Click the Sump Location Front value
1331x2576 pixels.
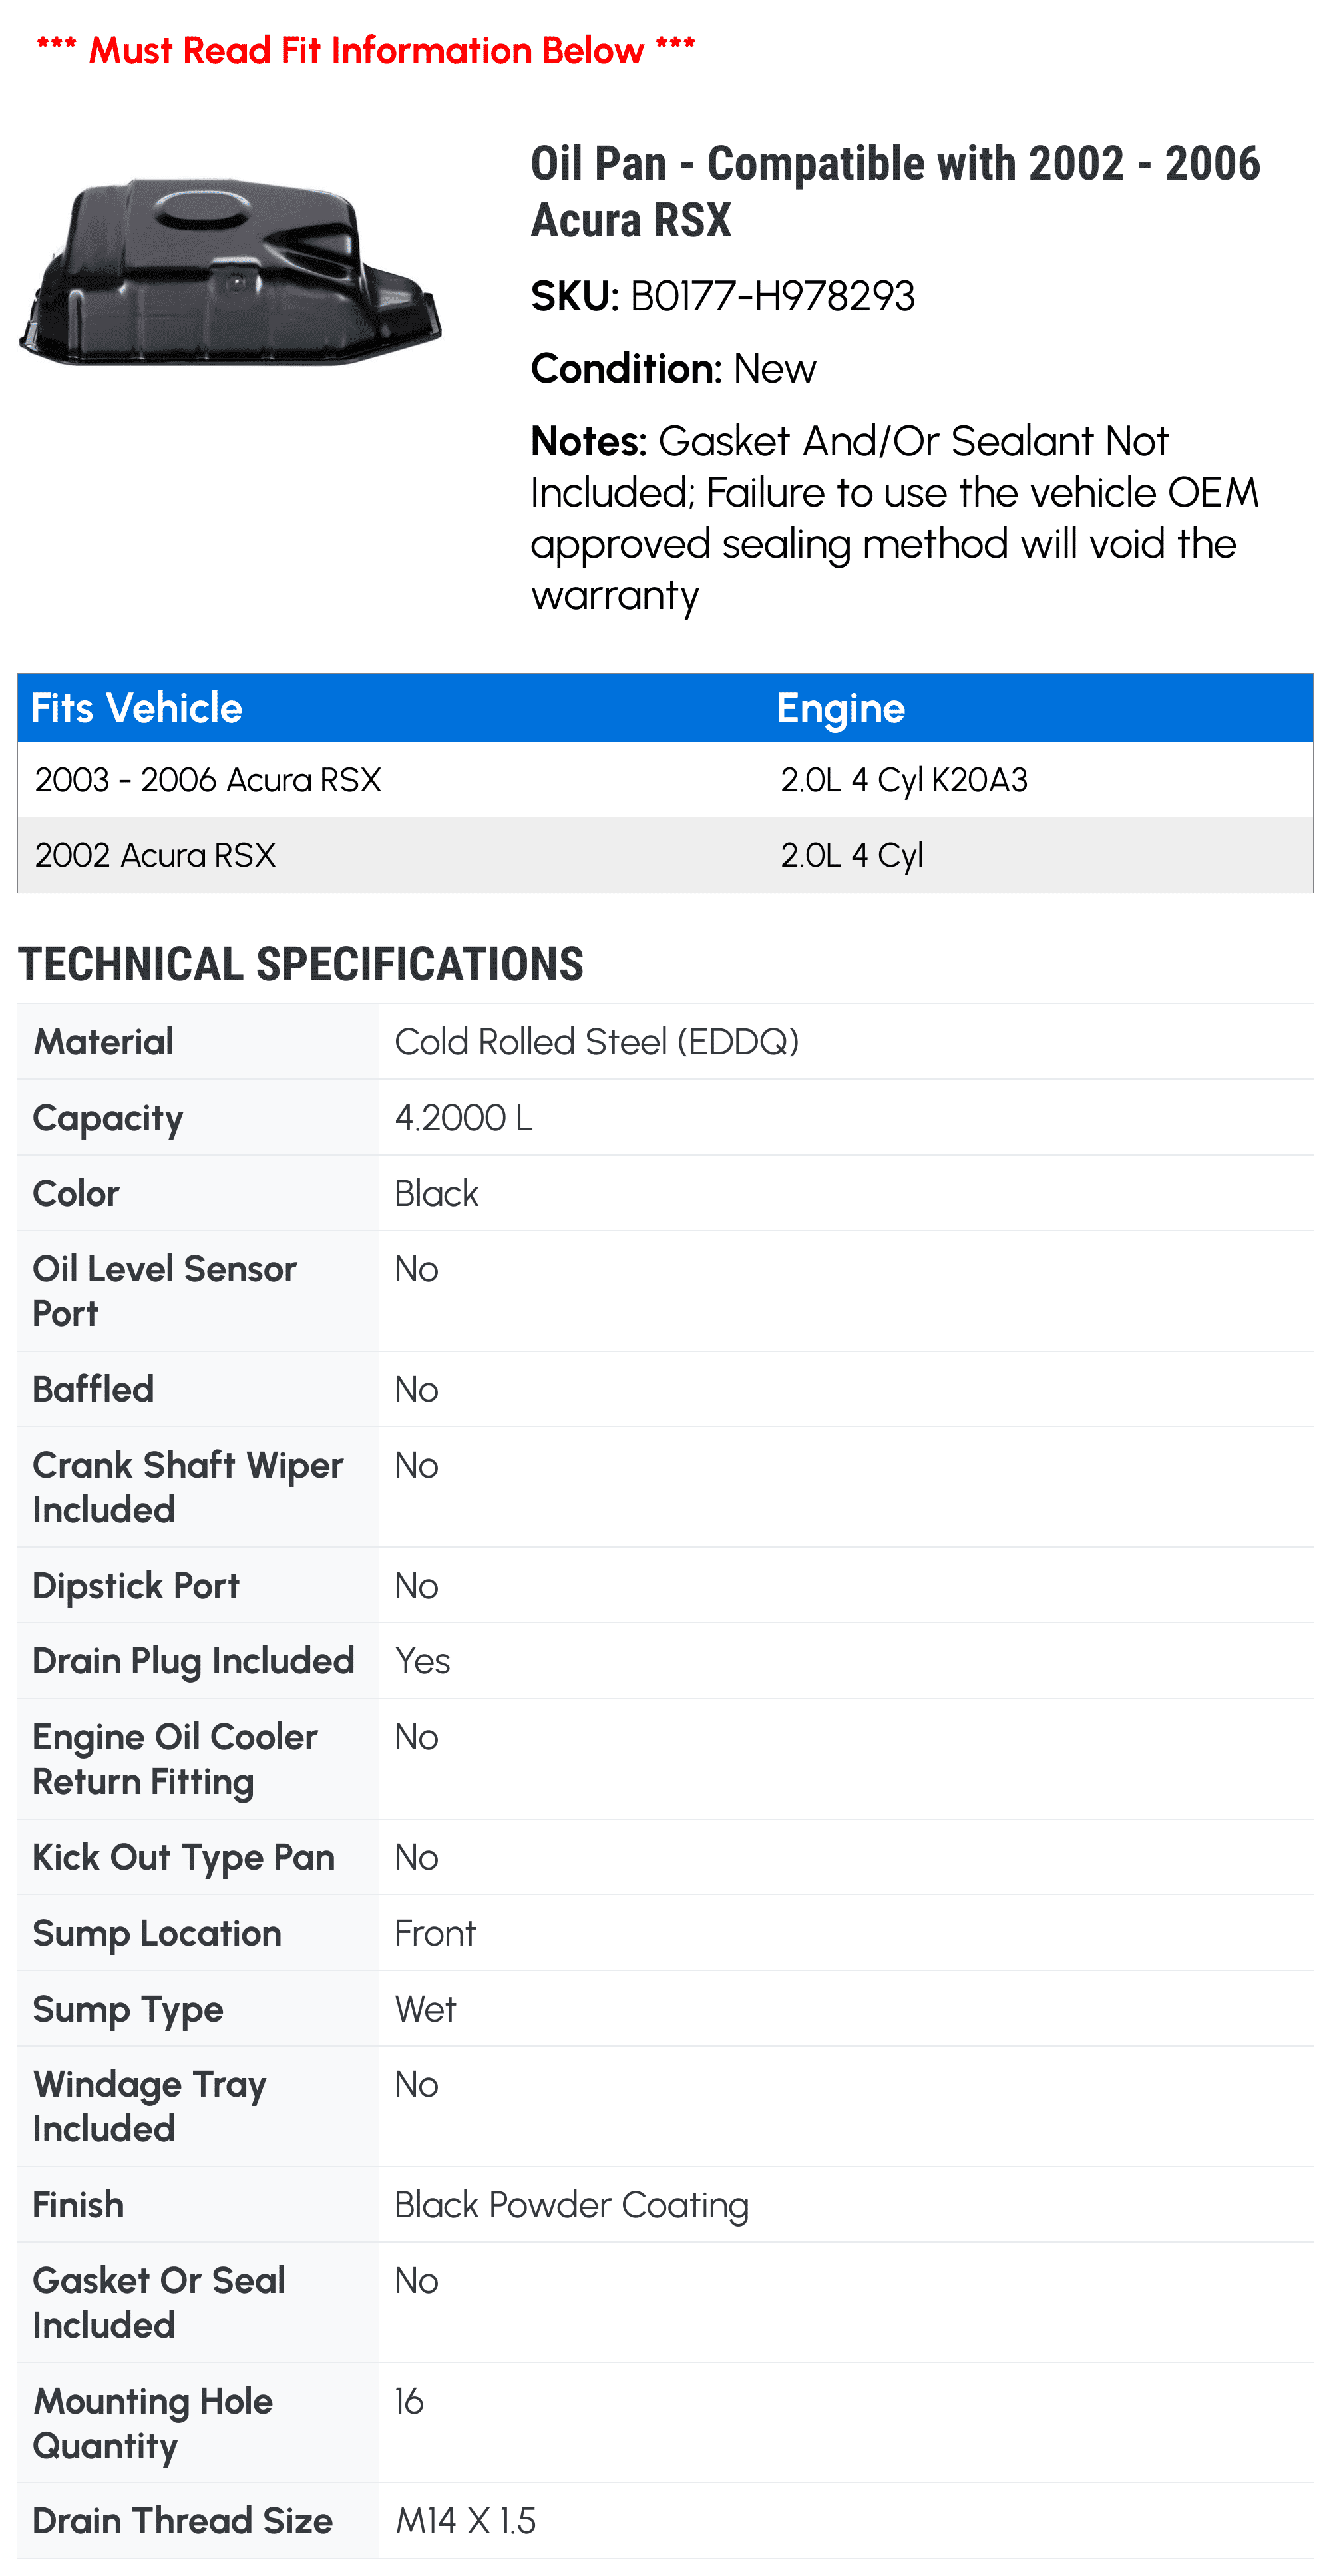pyautogui.click(x=435, y=1933)
